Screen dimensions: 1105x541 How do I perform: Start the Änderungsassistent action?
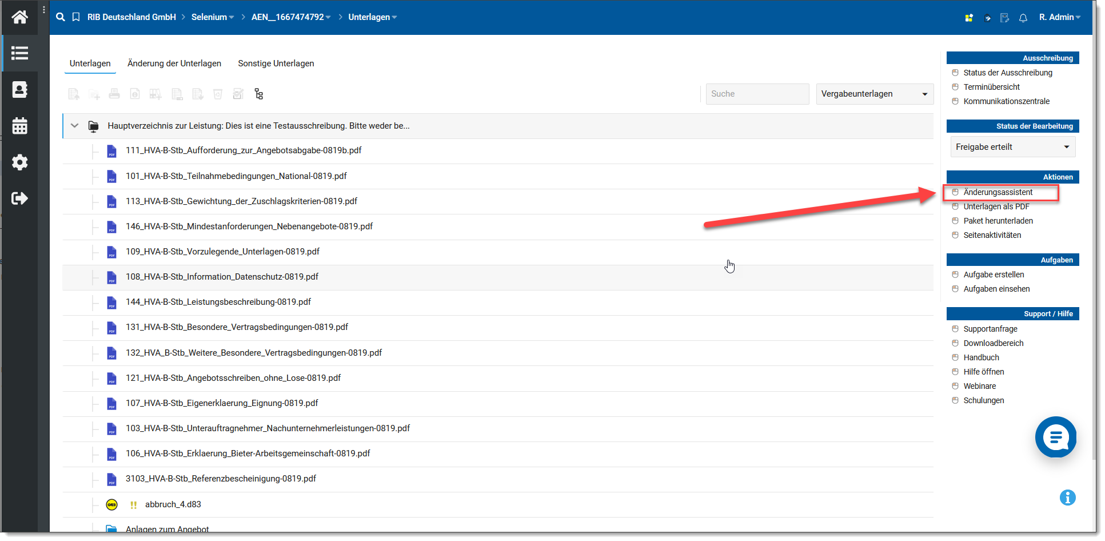(998, 192)
